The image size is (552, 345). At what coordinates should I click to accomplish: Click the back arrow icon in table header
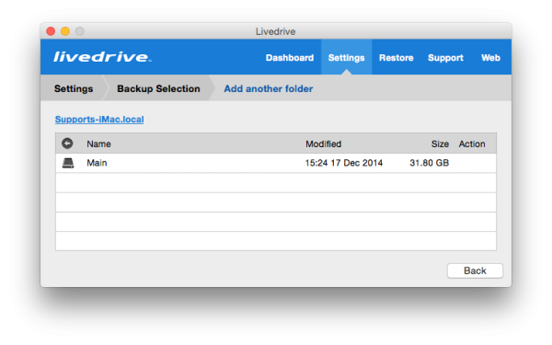(x=67, y=144)
